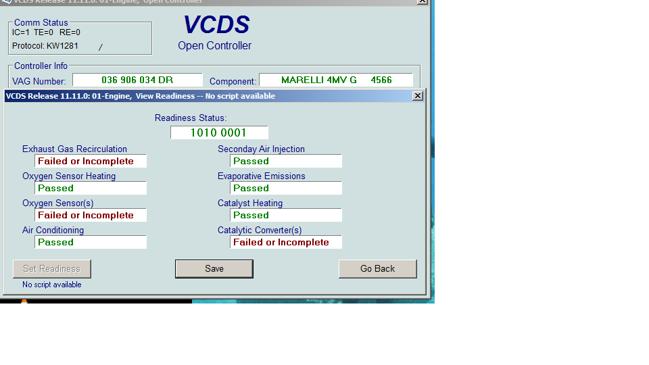Viewport: 649px width, 365px height.
Task: Click the Exhaust Gas Recirculation status field
Action: [90, 161]
